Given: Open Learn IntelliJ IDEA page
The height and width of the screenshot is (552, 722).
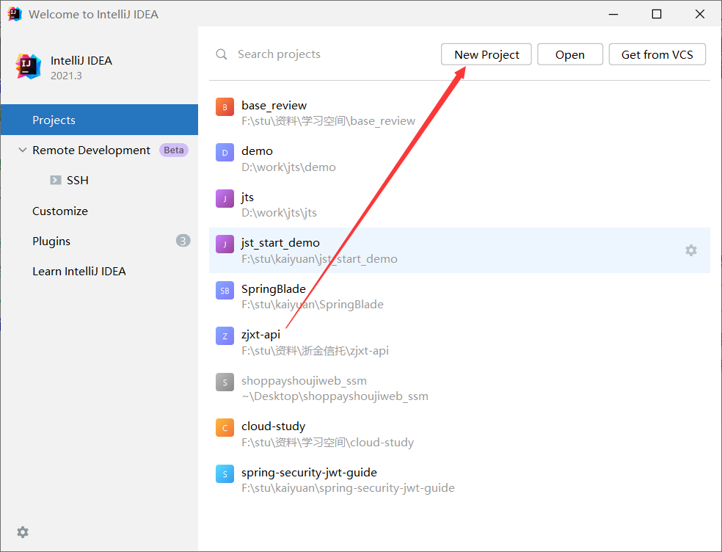Looking at the screenshot, I should [x=79, y=271].
